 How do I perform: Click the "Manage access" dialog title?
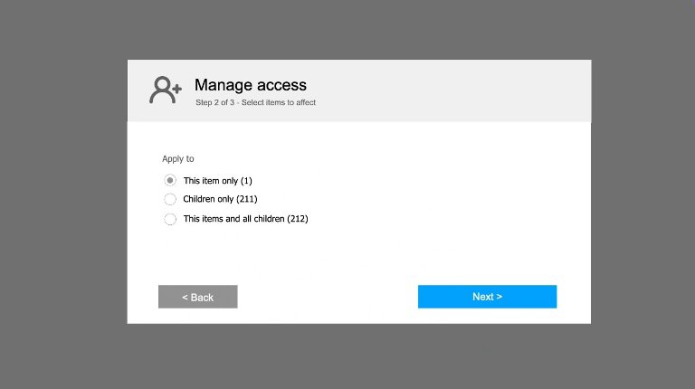pos(251,85)
